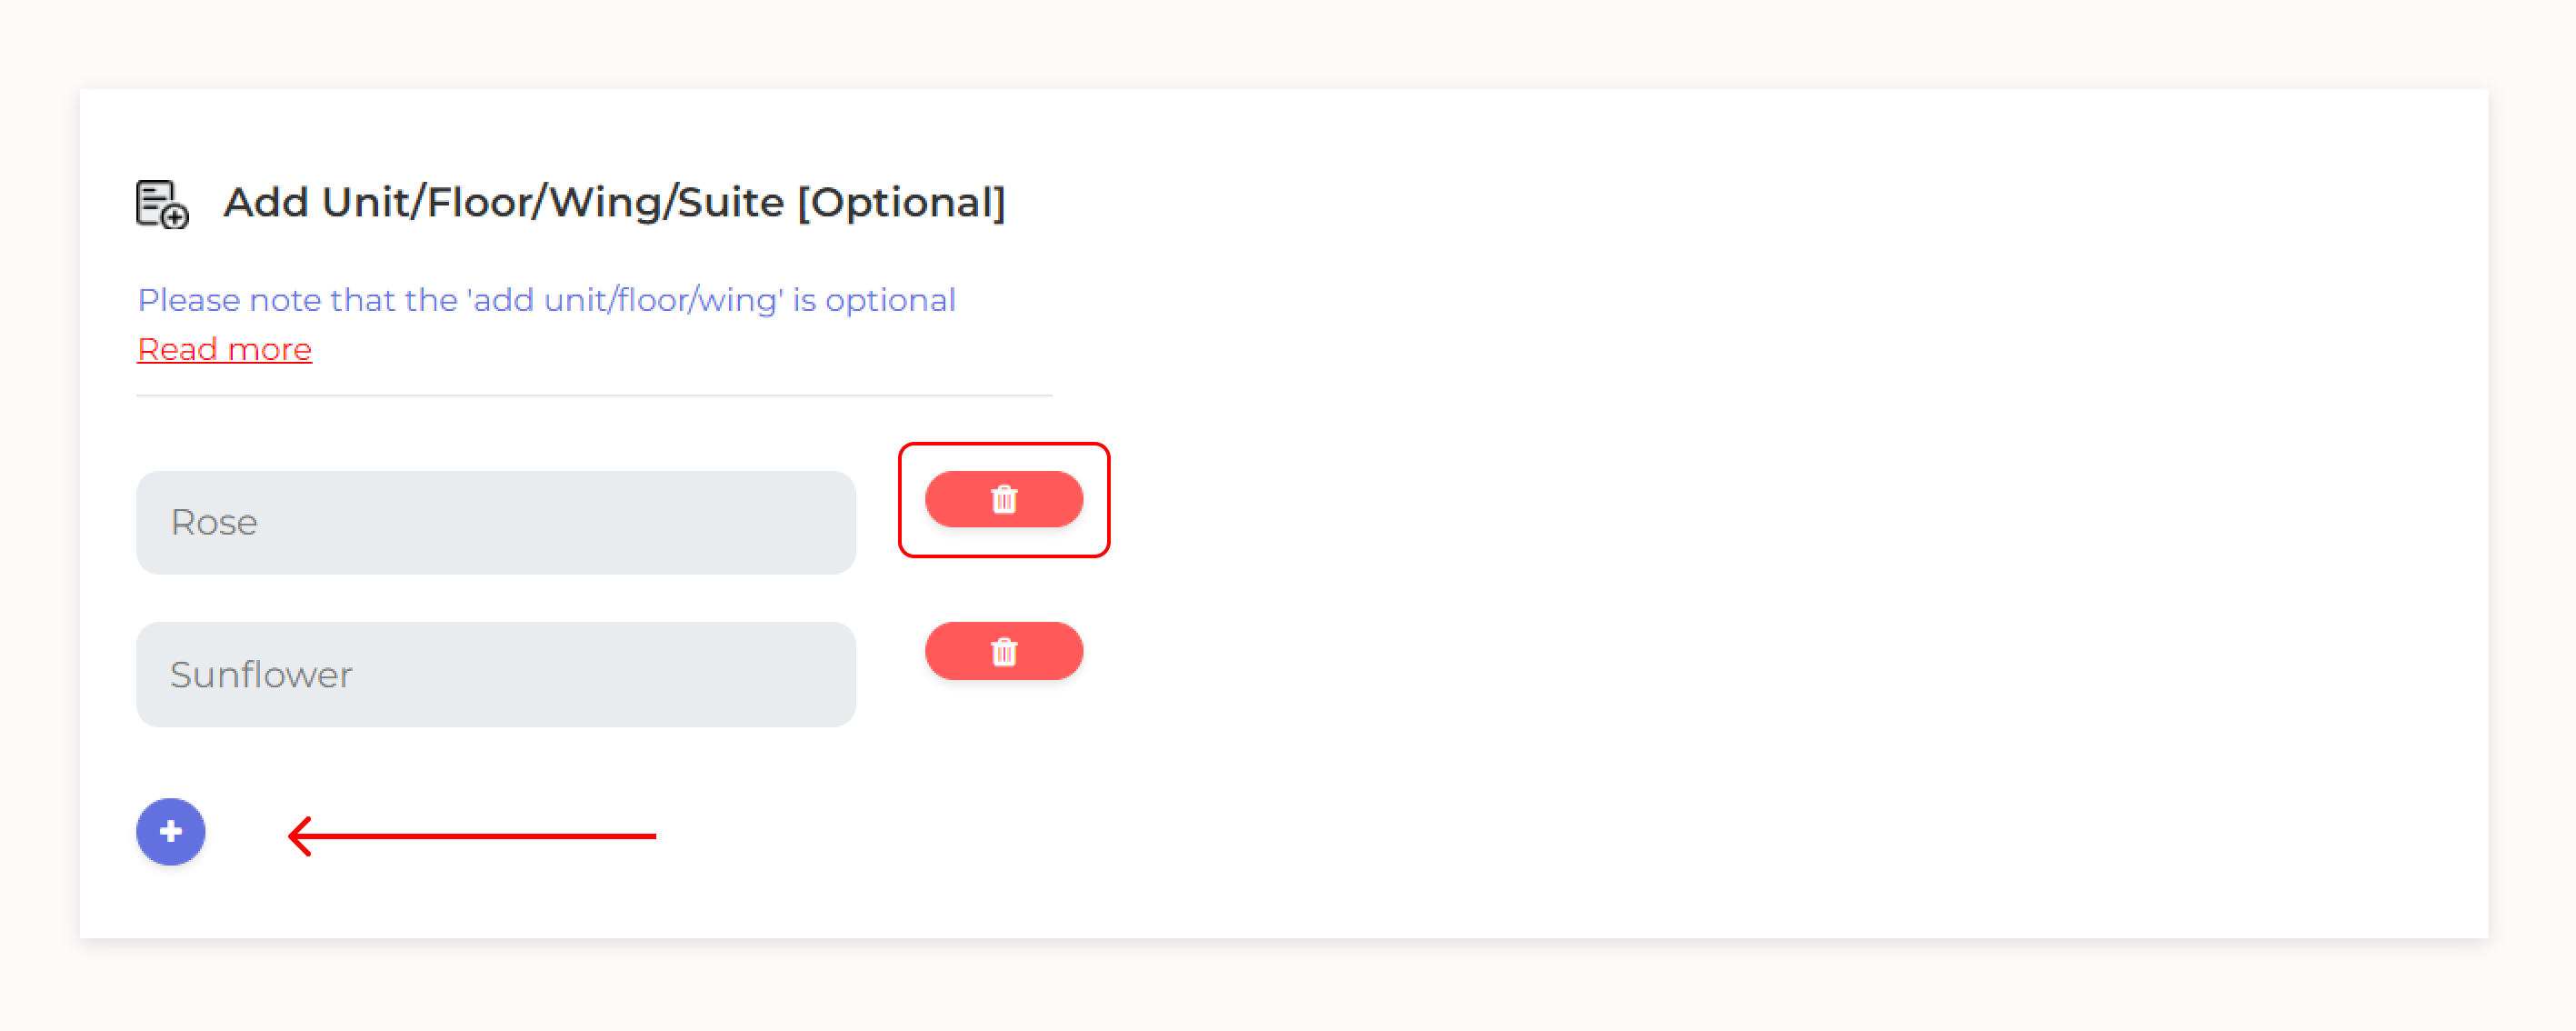The width and height of the screenshot is (2576, 1031).
Task: Click the word [Optional] in the heading
Action: pyautogui.click(x=900, y=202)
